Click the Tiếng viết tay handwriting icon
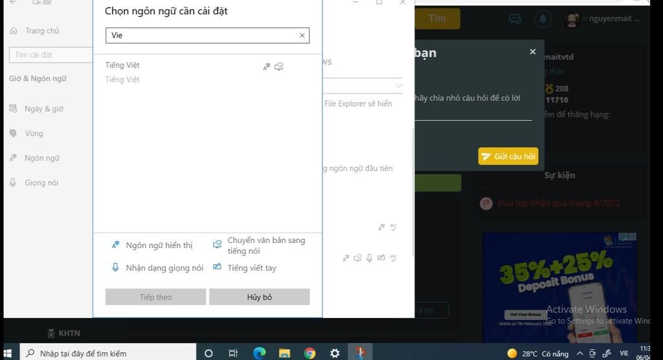 click(x=217, y=267)
